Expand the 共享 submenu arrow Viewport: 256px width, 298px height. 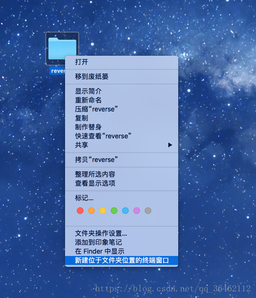pyautogui.click(x=170, y=145)
